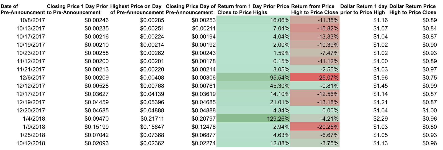Image resolution: width=443 pixels, height=150 pixels.
Task: Click the "Date of Pre-Announcment" column header
Action: click(23, 9)
